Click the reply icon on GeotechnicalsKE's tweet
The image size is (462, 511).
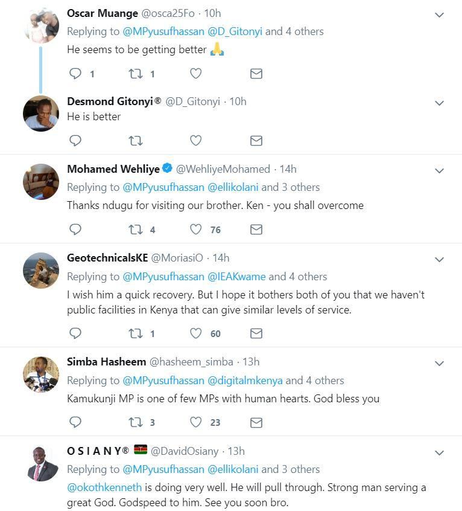click(75, 333)
